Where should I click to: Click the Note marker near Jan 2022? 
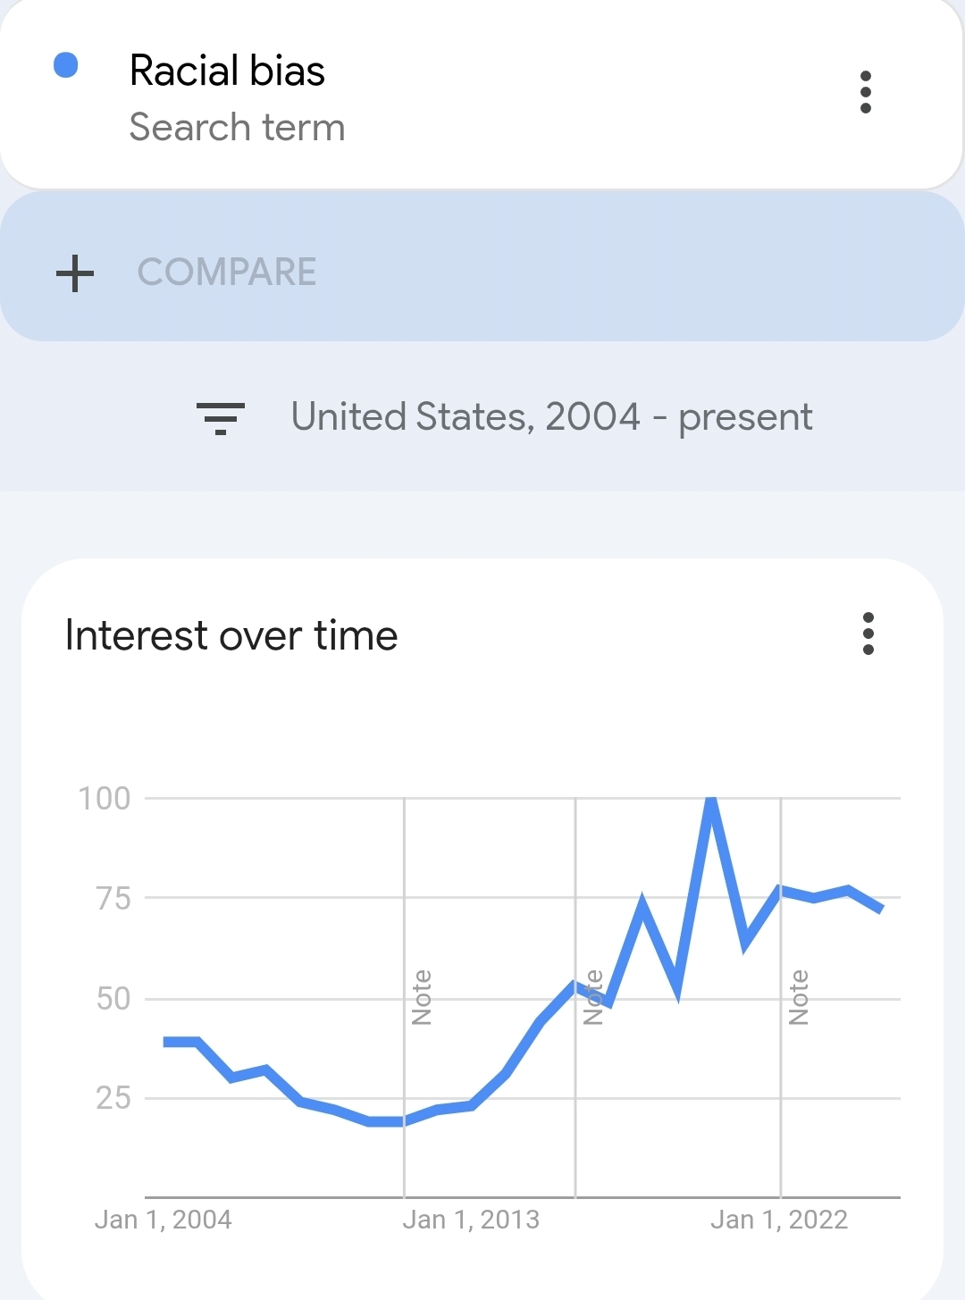pyautogui.click(x=799, y=997)
